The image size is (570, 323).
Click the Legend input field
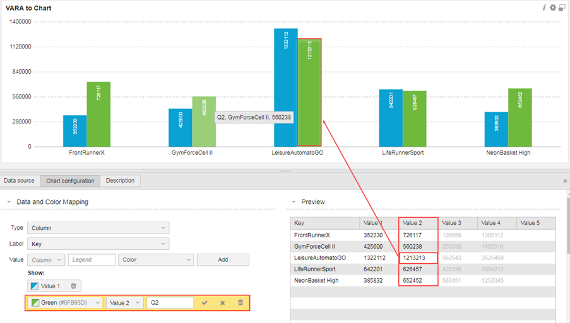point(92,259)
